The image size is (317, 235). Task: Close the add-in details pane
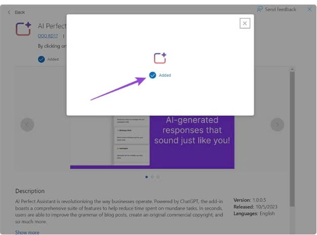[309, 9]
